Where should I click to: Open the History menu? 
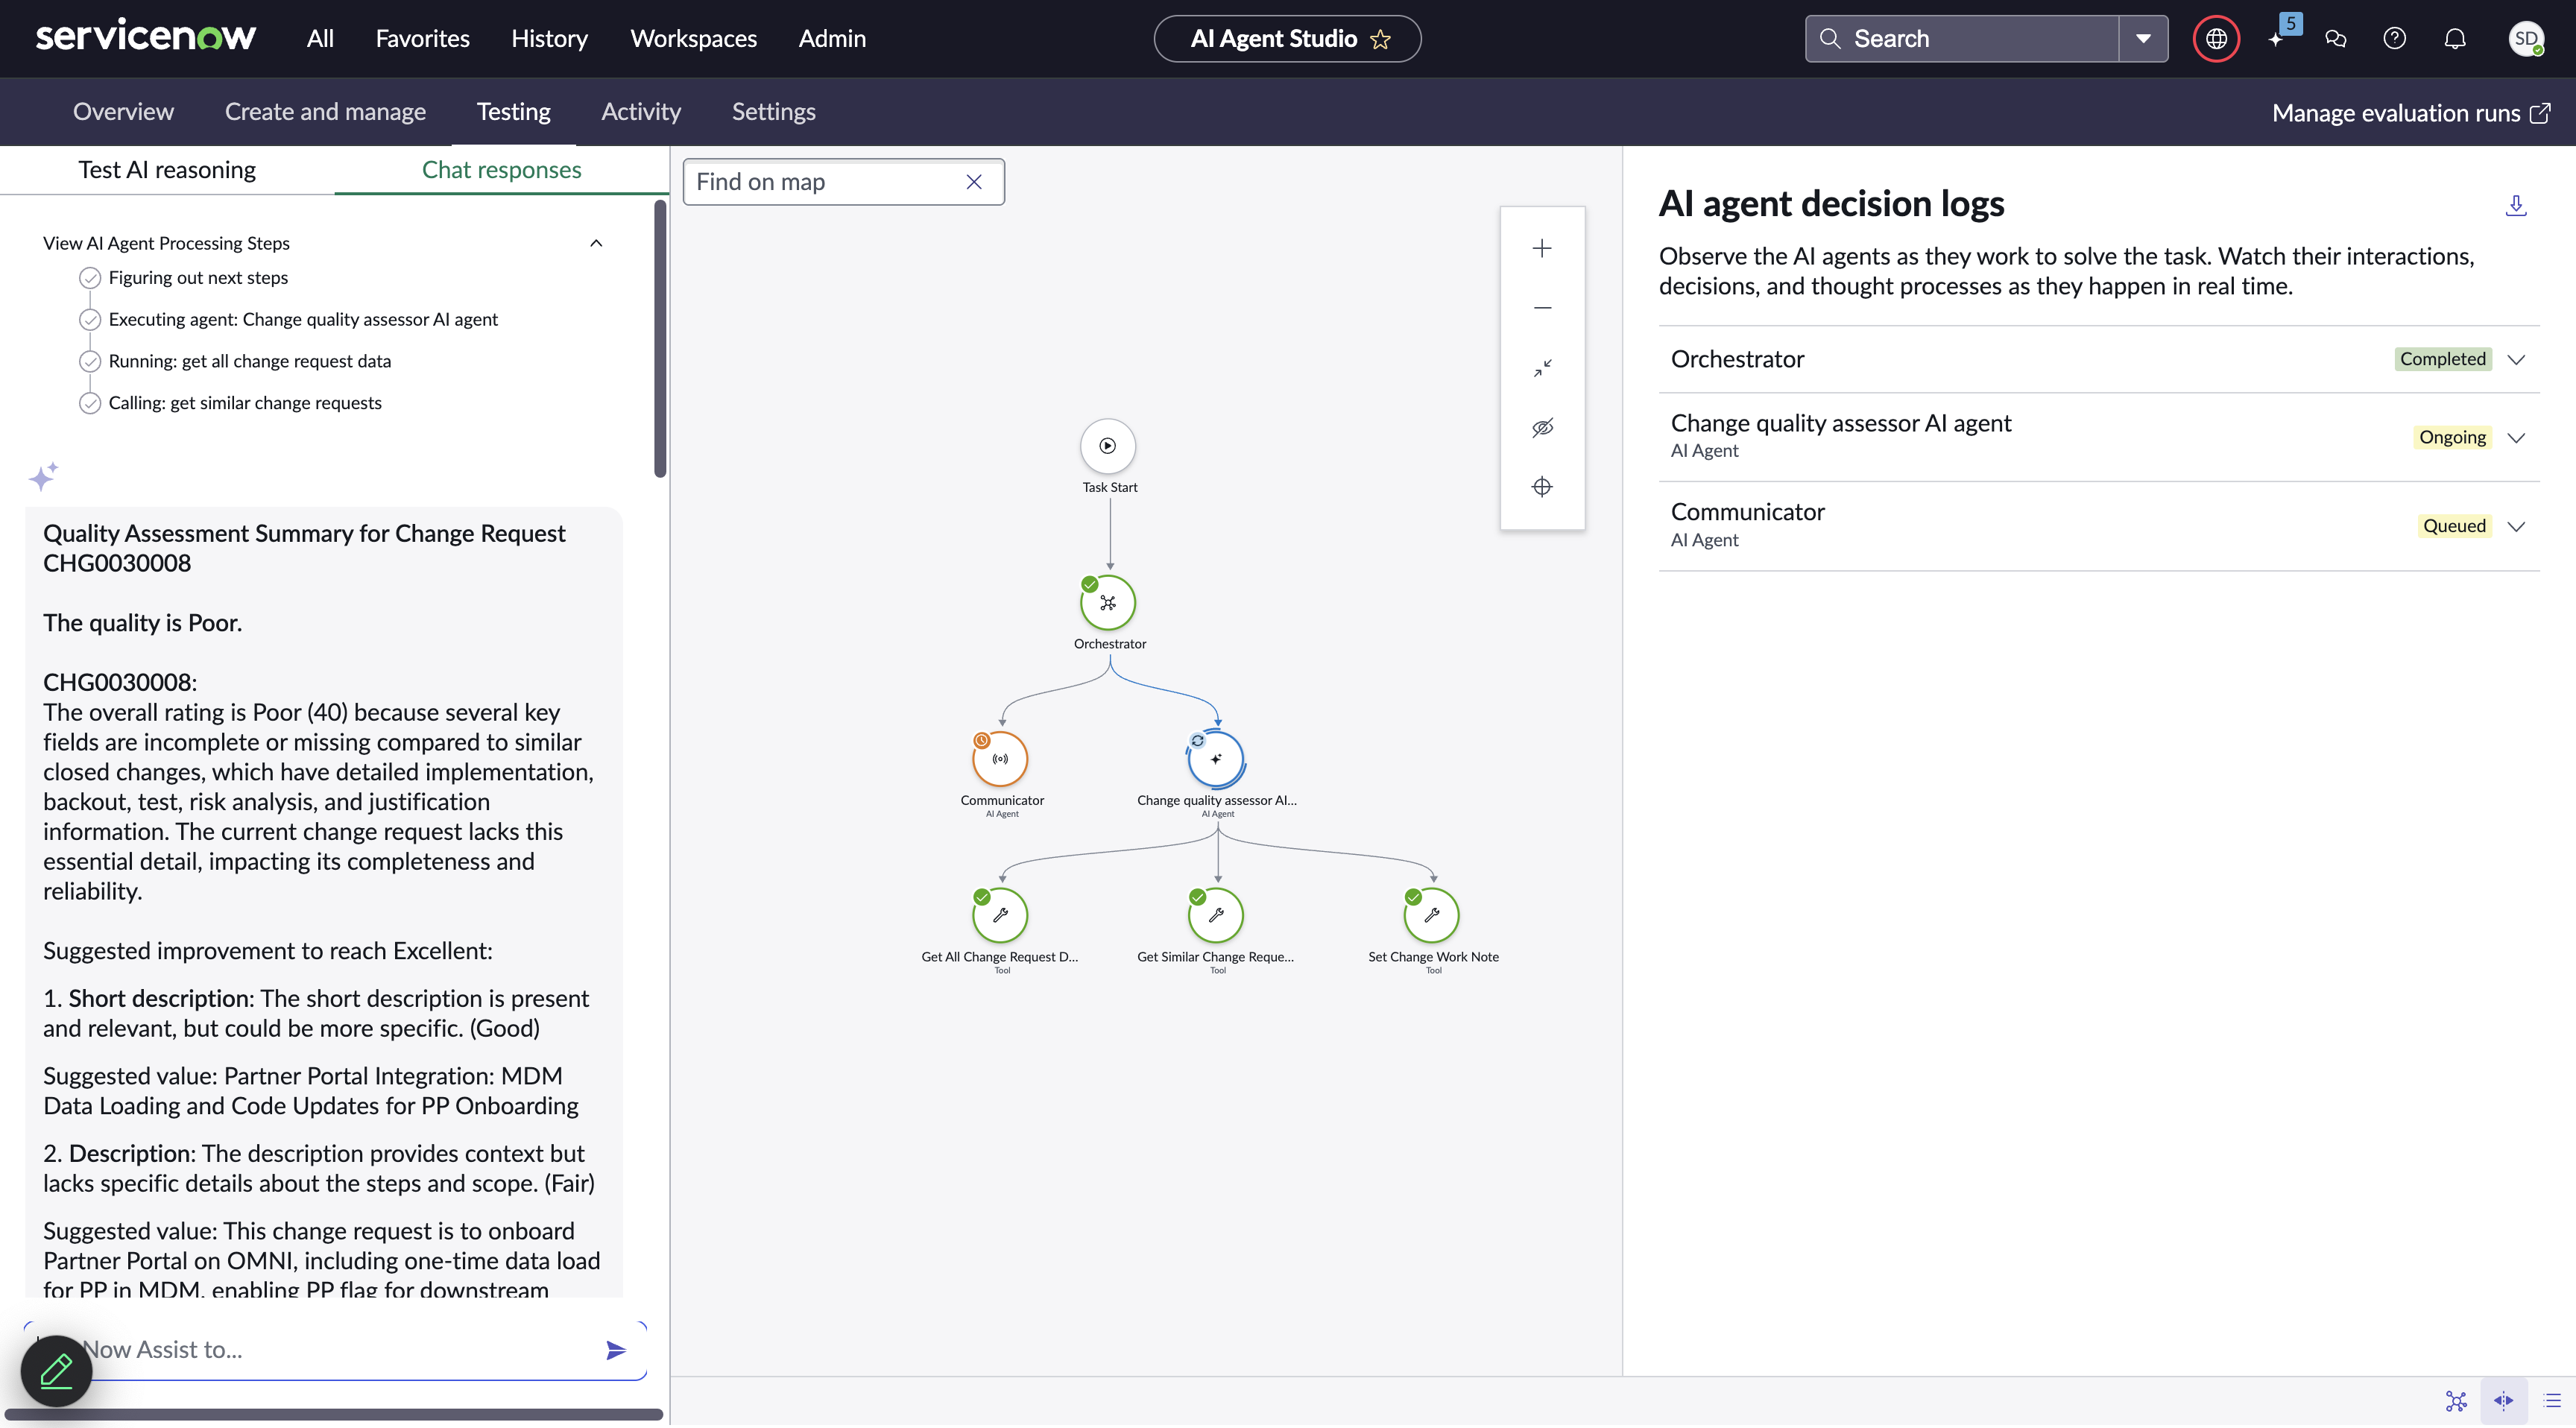pos(549,39)
